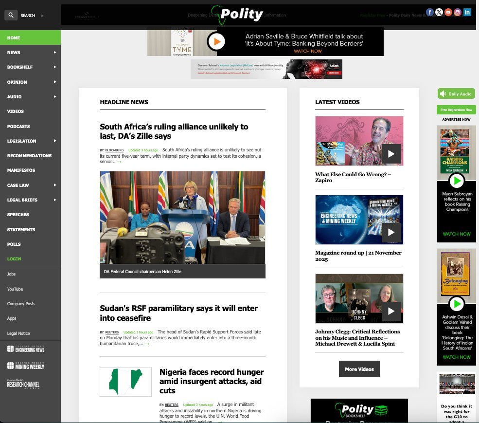Viewport: 479px width, 423px height.
Task: Click the green Login link
Action: [14, 259]
